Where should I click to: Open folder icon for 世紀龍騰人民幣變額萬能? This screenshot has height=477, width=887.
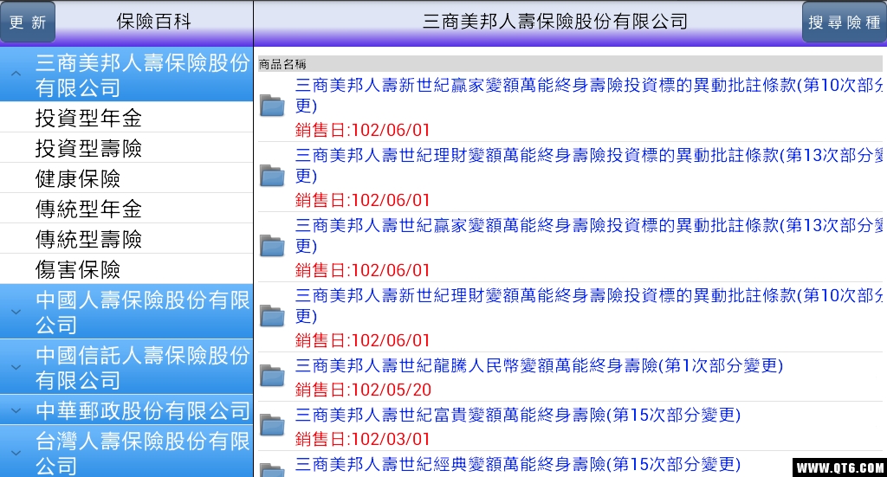tap(272, 376)
